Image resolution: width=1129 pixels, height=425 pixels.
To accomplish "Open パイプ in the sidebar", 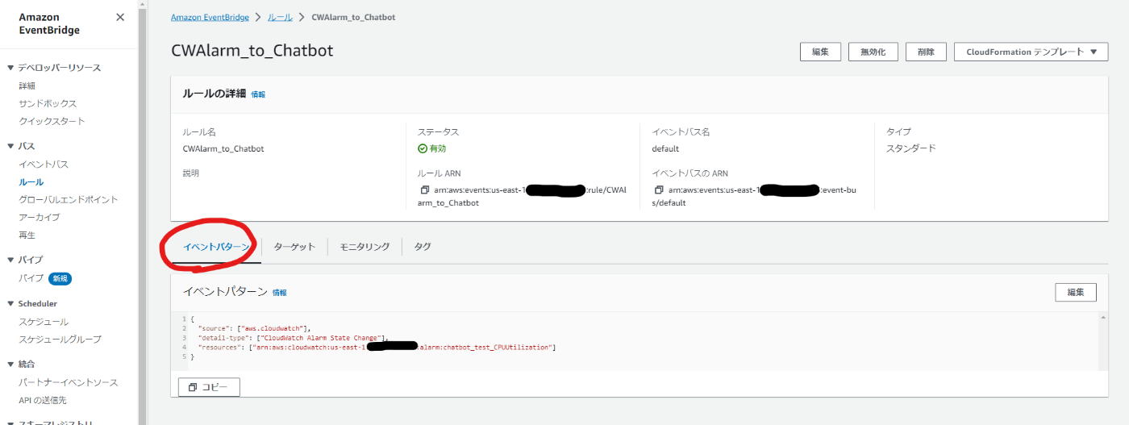I will [x=31, y=278].
